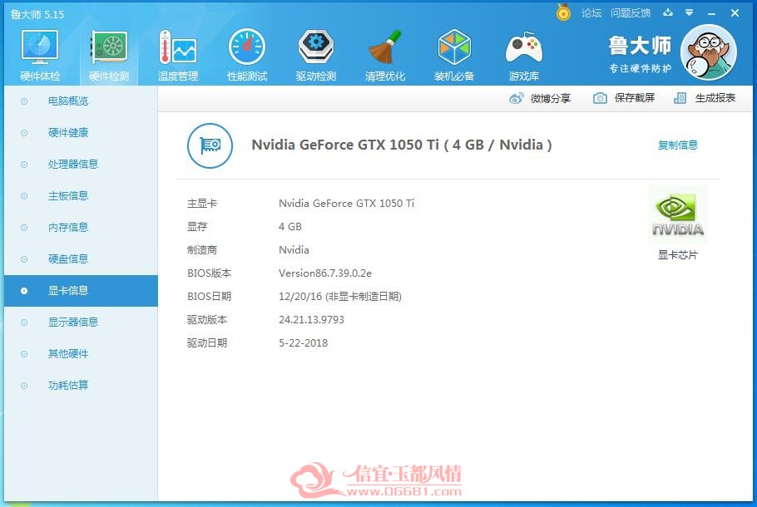
Task: Open 游戏库 game library icon
Action: [x=524, y=47]
